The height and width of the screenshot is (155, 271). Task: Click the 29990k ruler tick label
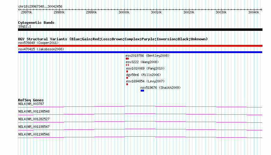(91, 13)
